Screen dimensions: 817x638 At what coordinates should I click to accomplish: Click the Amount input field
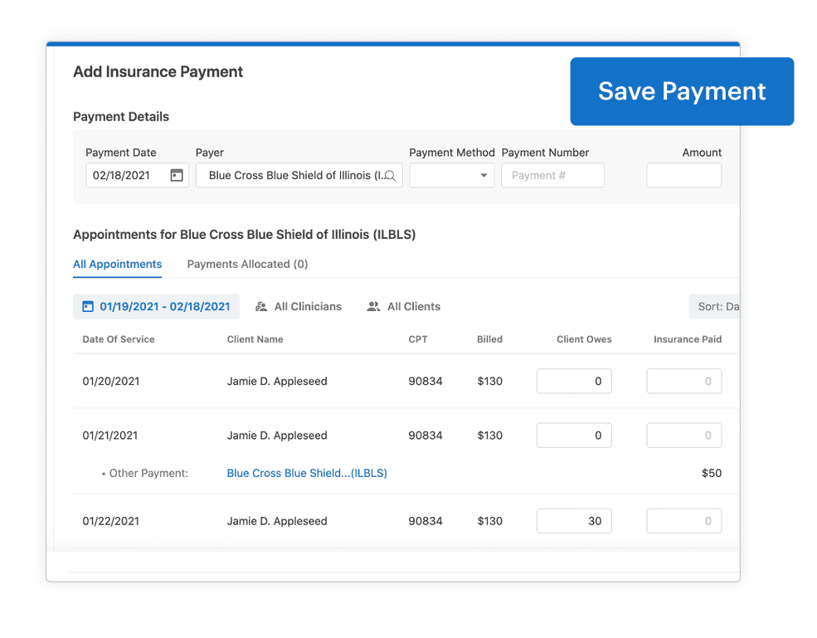pyautogui.click(x=683, y=175)
